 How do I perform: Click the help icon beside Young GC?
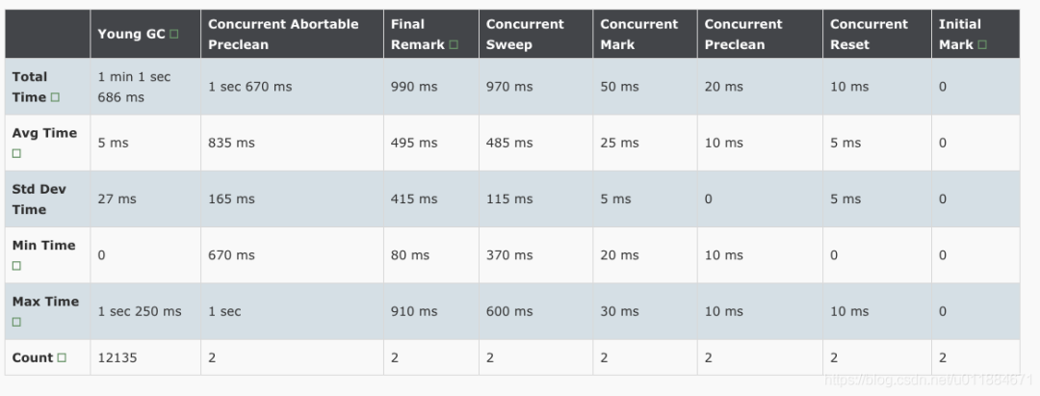pos(174,35)
